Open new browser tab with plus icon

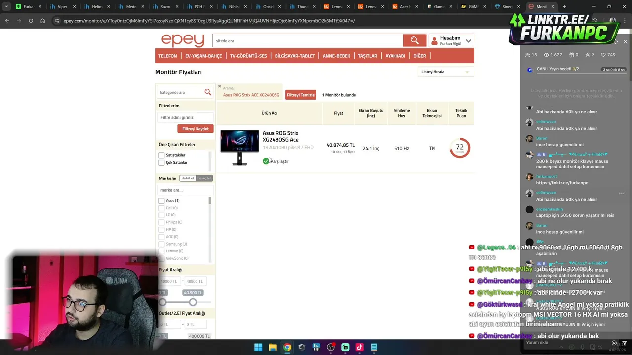564,7
